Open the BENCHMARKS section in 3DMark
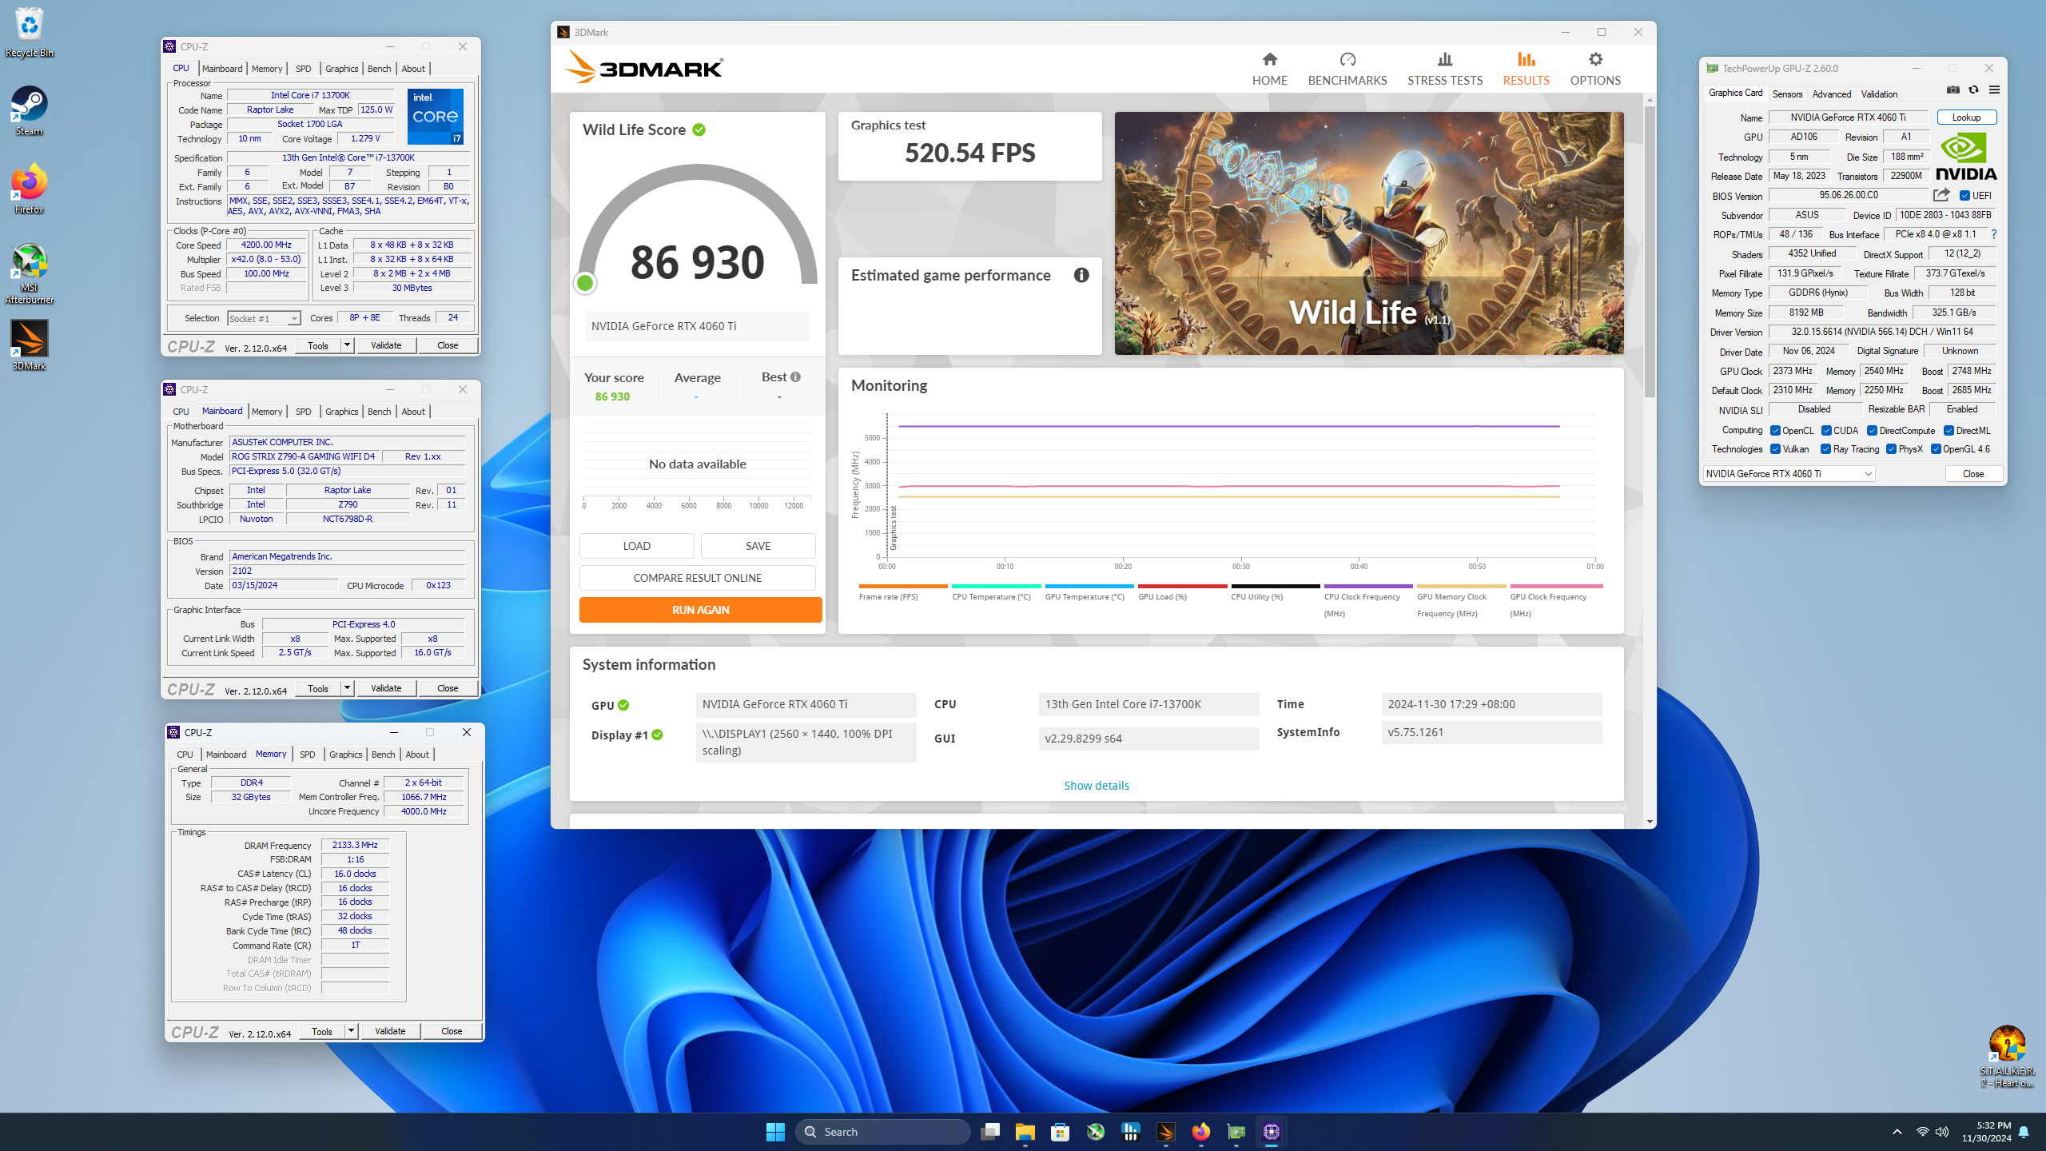The image size is (2046, 1151). tap(1347, 69)
